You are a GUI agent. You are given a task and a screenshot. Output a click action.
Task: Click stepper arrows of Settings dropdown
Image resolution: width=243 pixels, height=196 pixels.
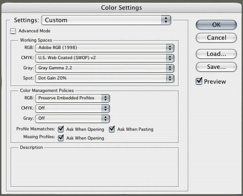[x=166, y=20]
